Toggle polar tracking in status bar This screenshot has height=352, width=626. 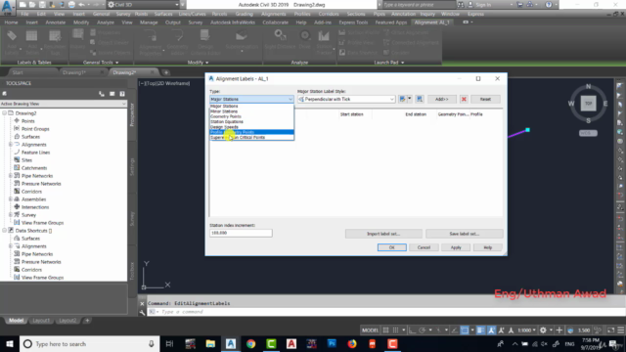point(422,330)
